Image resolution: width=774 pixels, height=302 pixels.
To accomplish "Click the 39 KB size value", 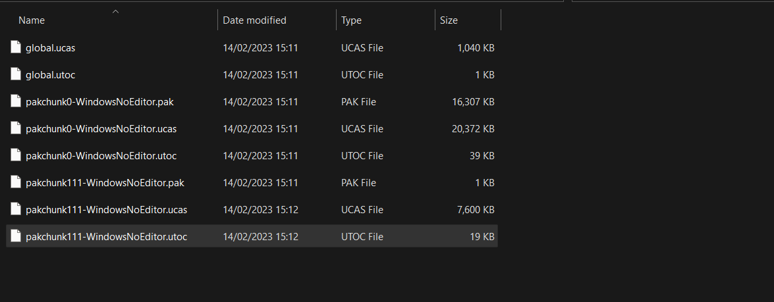I will click(x=482, y=156).
